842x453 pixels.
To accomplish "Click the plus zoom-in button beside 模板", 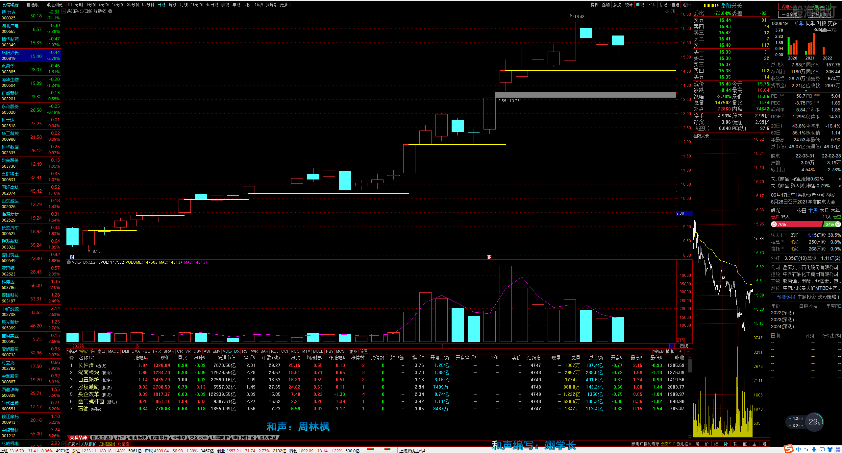I will 681,351.
